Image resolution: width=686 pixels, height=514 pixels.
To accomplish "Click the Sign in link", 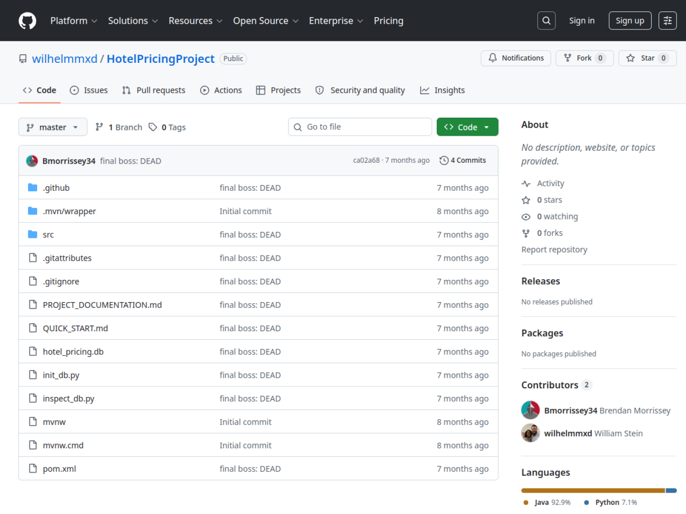I will coord(582,20).
